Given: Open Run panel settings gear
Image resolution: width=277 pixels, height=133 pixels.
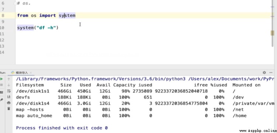Looking at the screenshot, I should point(264,73).
